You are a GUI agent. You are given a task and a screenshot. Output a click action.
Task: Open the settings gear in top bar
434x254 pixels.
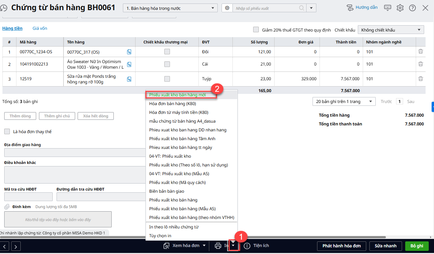click(400, 8)
